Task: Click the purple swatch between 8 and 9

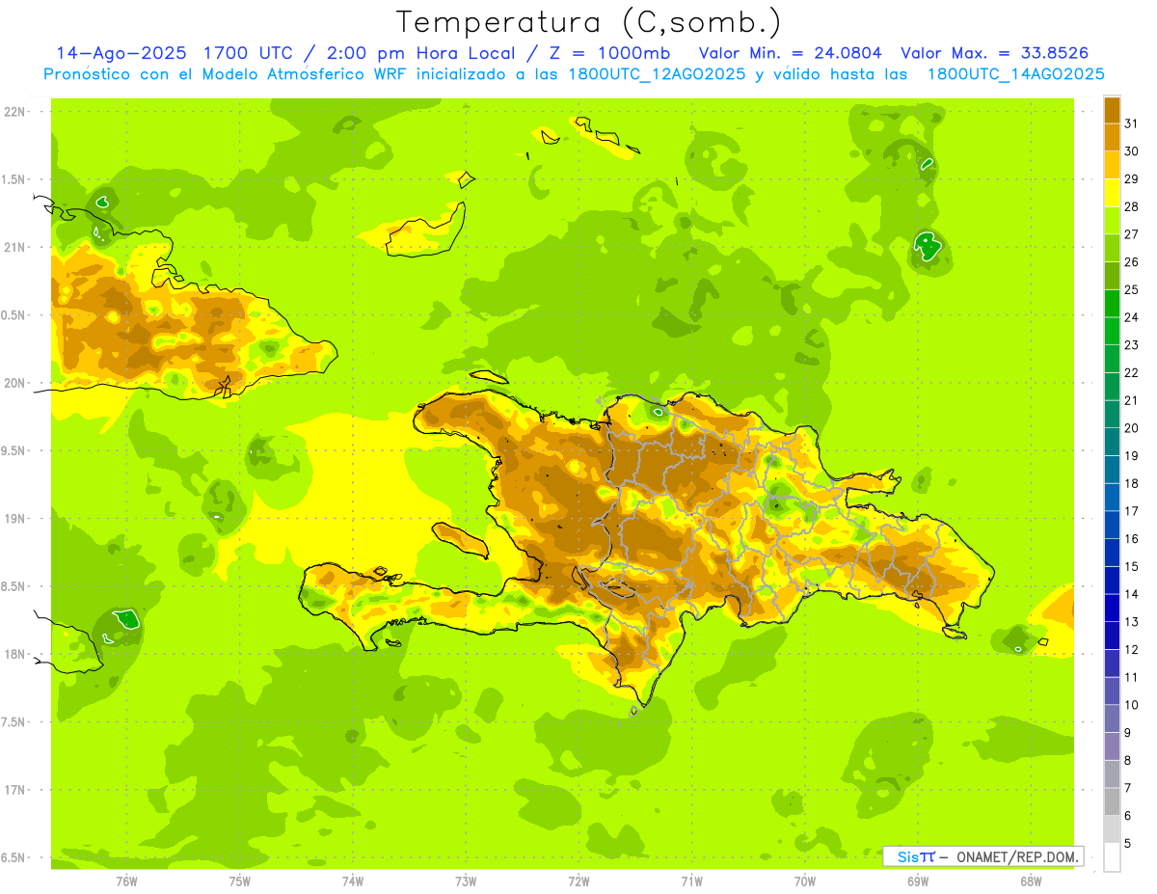Action: tap(1112, 746)
